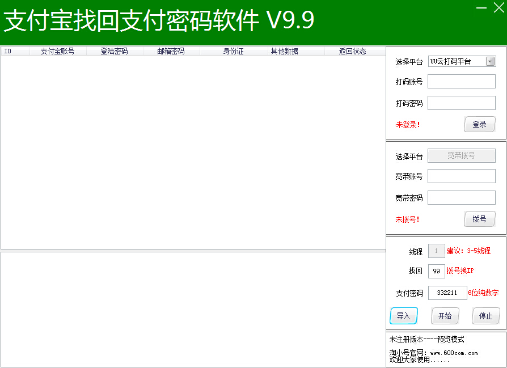Screen dimensions: 507x368
Task: Click the 找回 field showing 99
Action: coord(436,271)
